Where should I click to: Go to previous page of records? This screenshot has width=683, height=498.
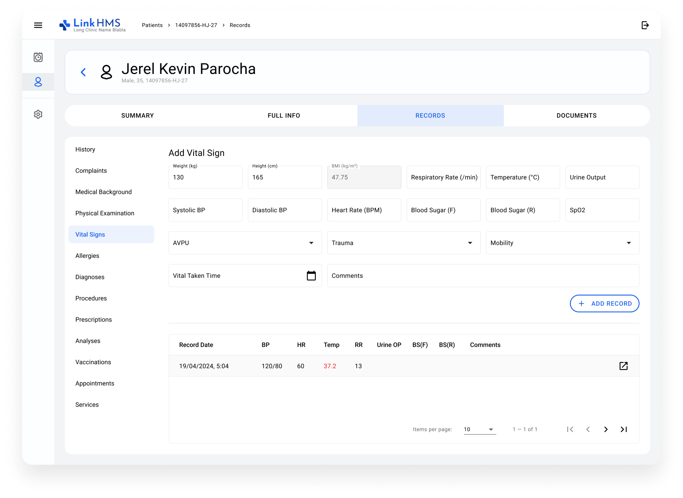588,429
